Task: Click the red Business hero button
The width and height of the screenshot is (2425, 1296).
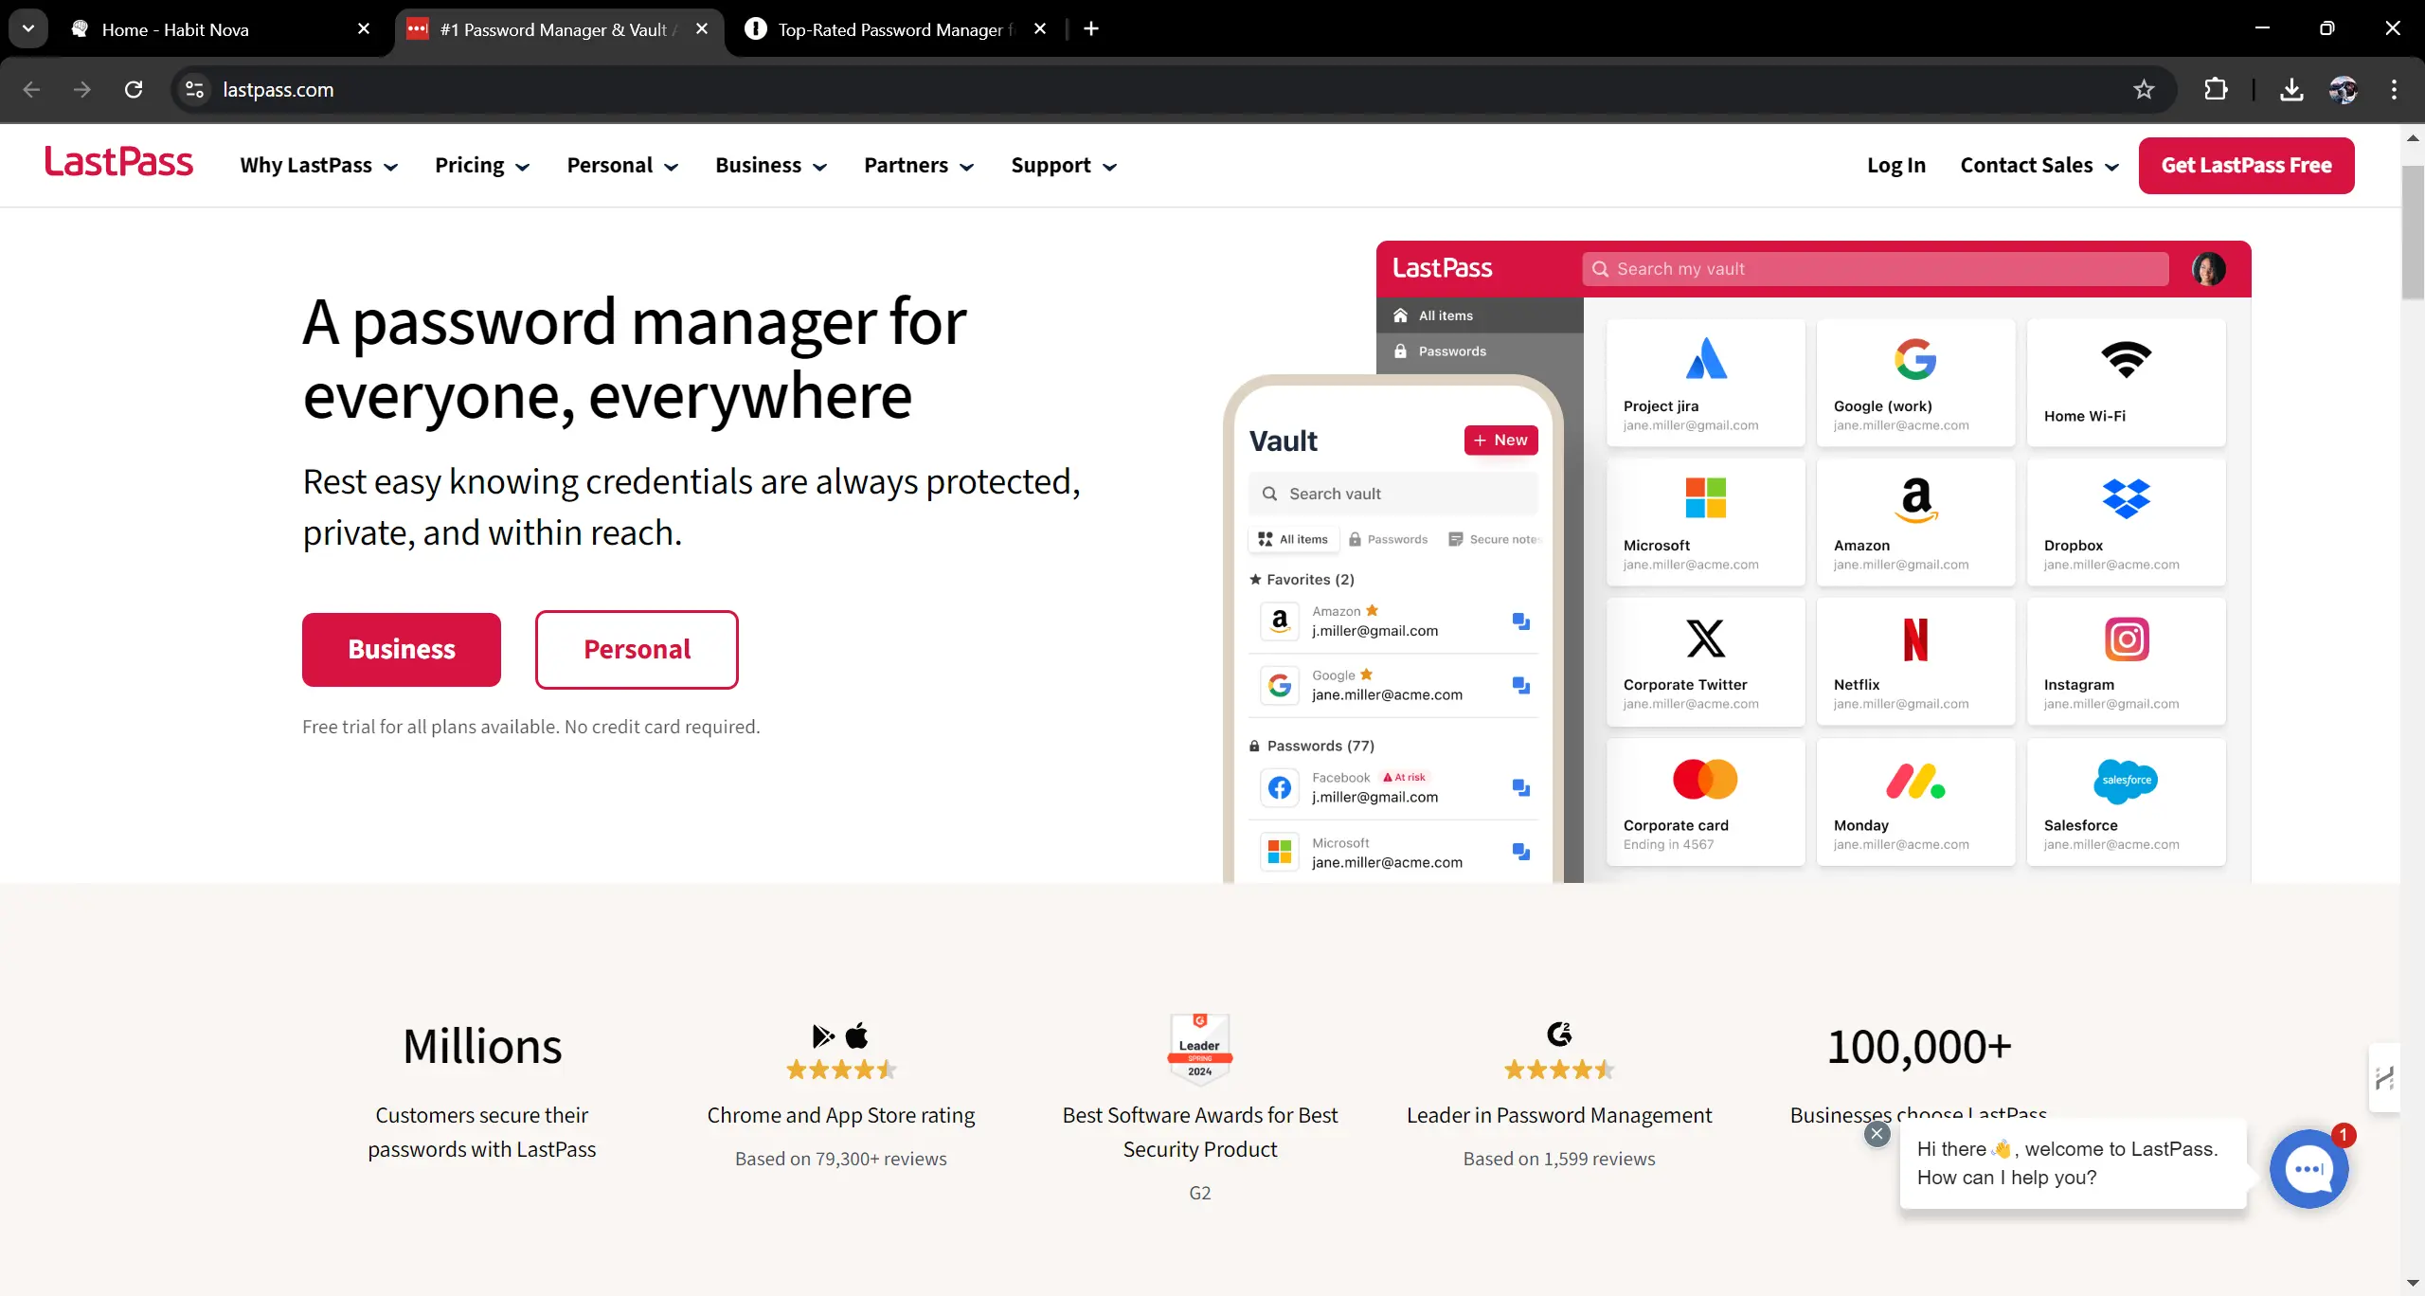Action: (x=402, y=650)
